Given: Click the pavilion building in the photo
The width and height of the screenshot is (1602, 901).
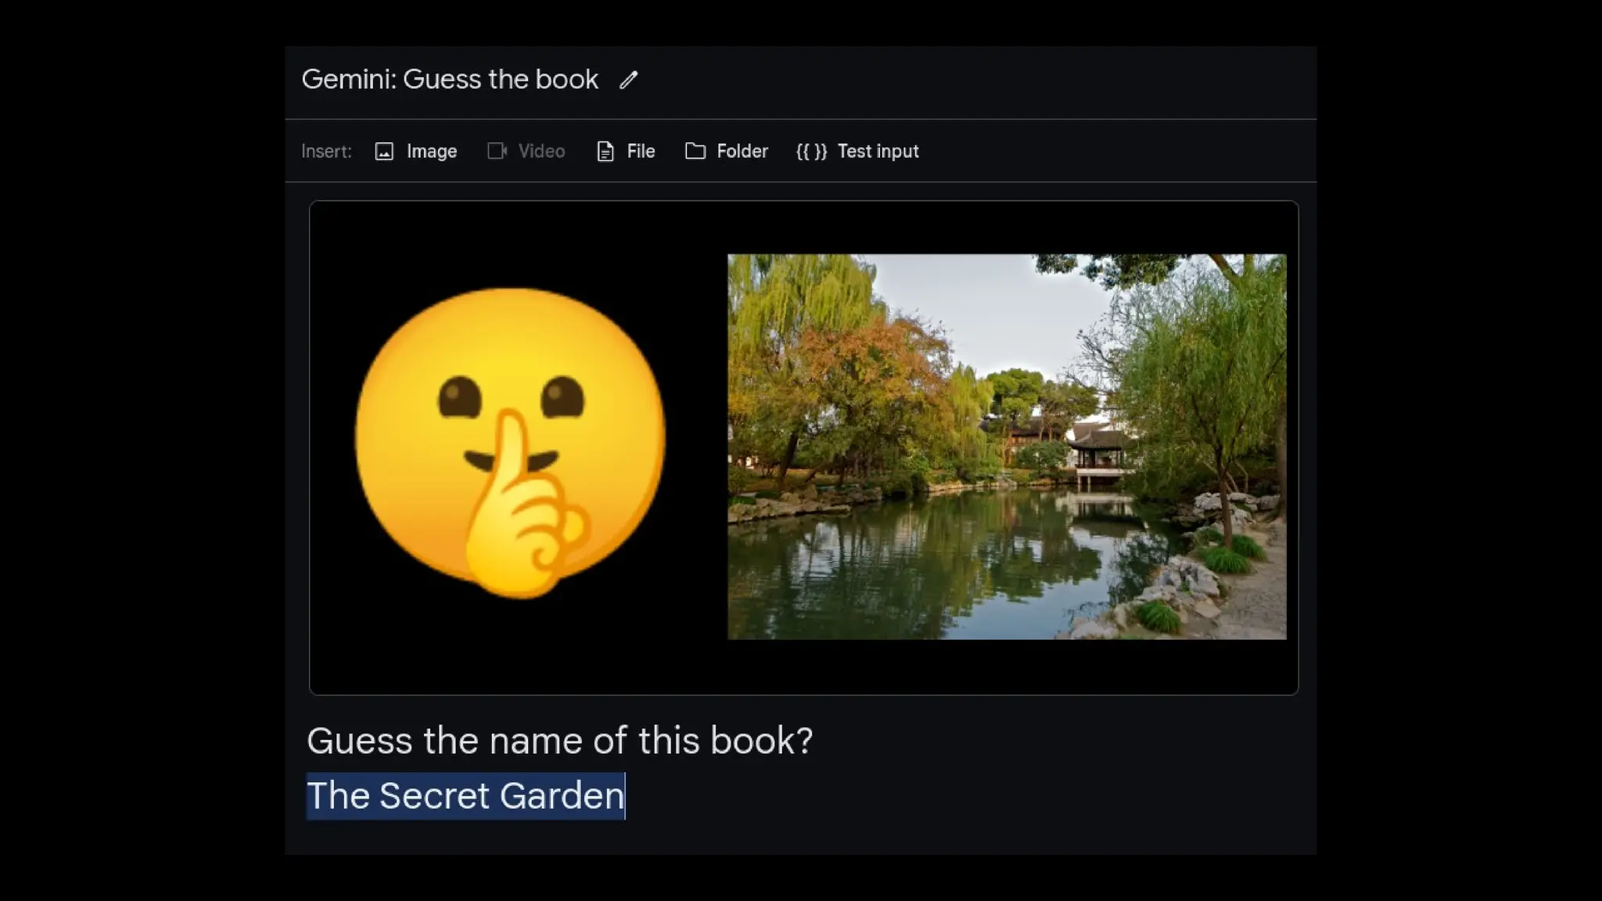Looking at the screenshot, I should tap(1099, 450).
